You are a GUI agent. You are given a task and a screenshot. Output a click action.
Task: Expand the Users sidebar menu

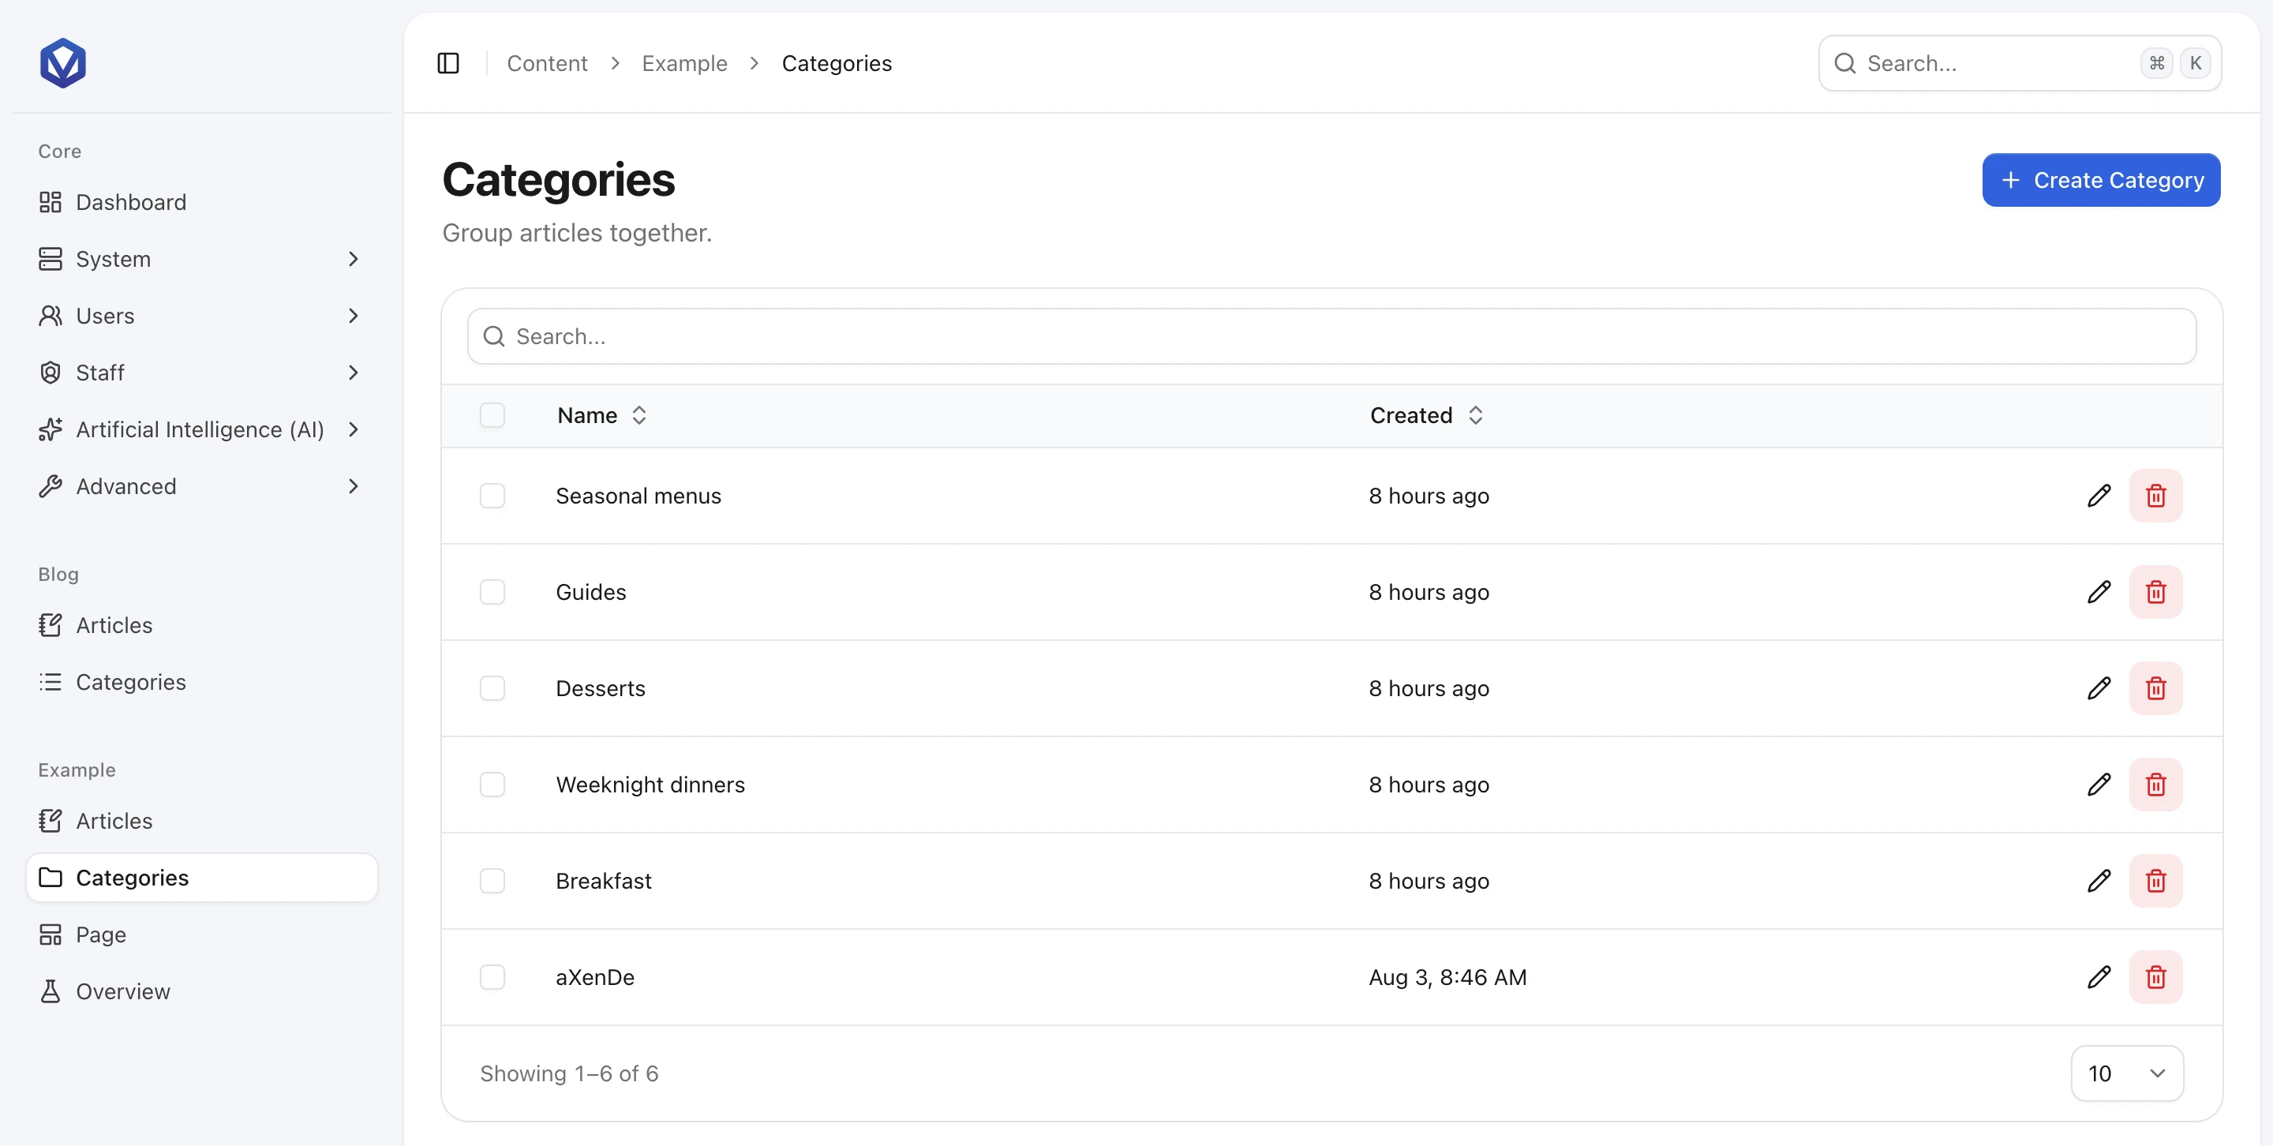[202, 316]
